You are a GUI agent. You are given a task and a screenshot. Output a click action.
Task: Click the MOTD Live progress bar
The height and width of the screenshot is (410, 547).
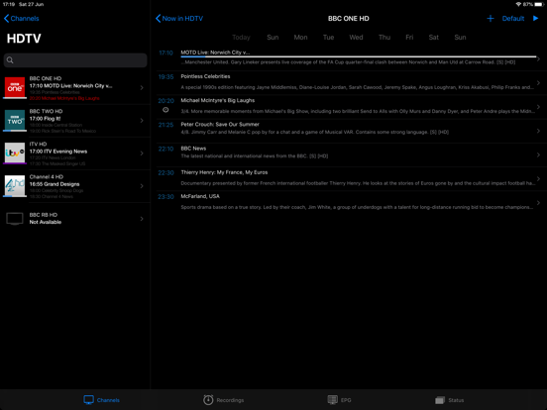coord(359,56)
